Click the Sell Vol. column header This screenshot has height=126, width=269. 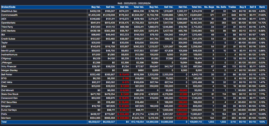(x=169, y=7)
